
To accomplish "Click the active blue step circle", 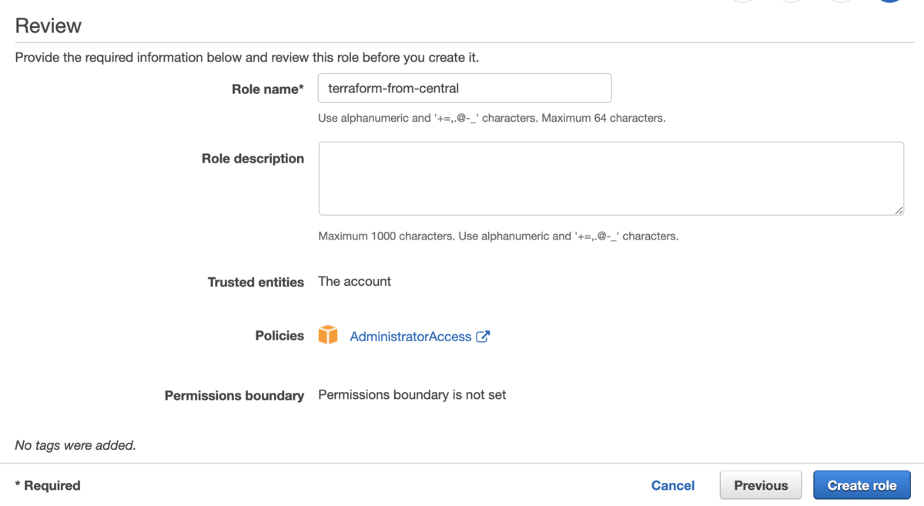I will coord(890,1).
